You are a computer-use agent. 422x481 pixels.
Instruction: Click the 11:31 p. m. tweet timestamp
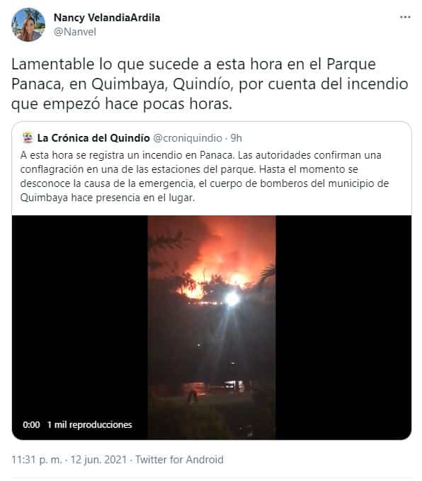tap(37, 460)
